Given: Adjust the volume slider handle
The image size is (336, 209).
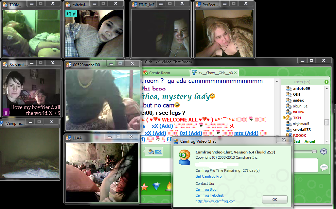Looking at the screenshot, I should click(314, 151).
